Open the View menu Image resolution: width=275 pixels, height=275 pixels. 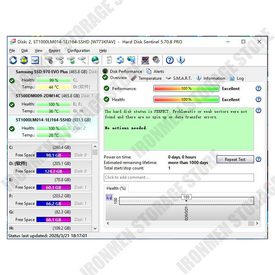pyautogui.click(x=38, y=51)
